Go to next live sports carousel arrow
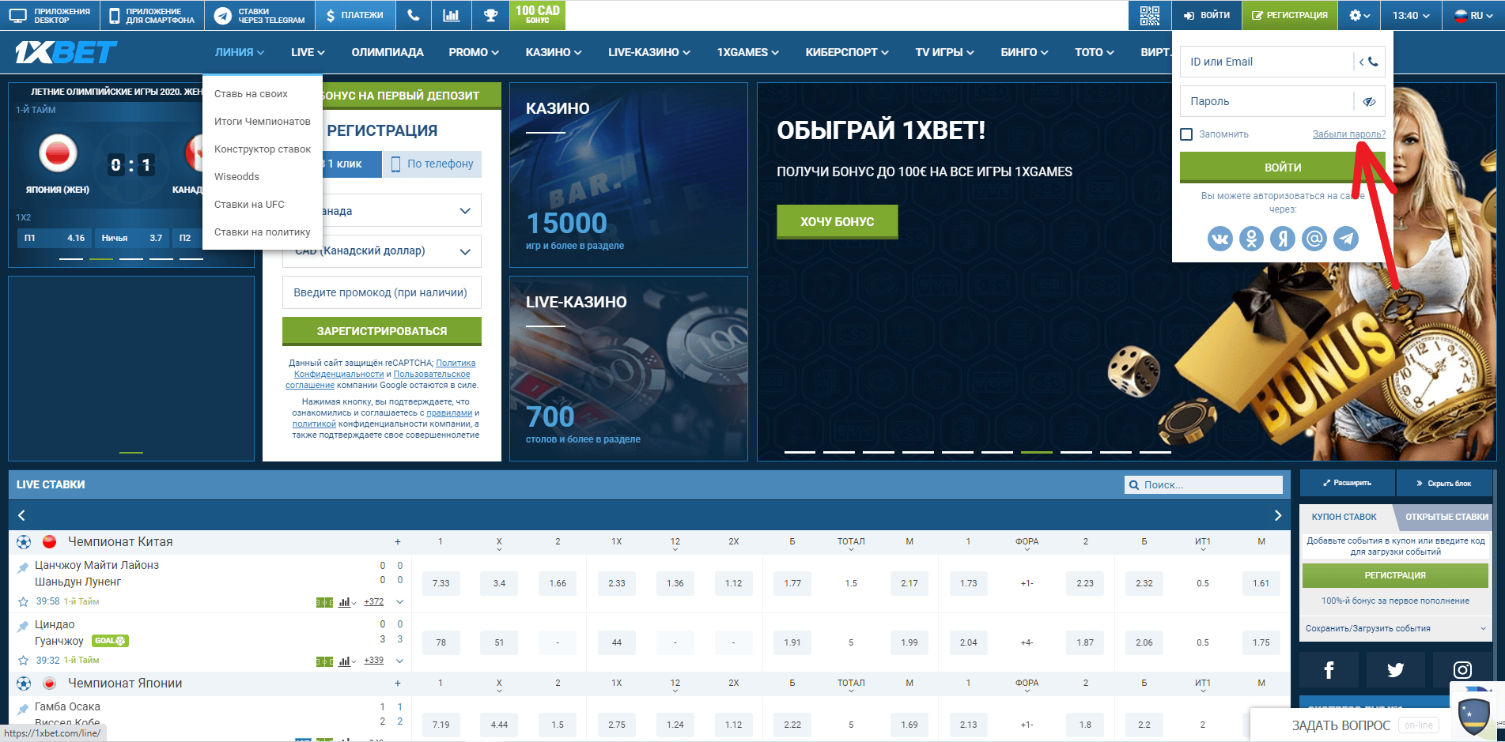 (1277, 515)
